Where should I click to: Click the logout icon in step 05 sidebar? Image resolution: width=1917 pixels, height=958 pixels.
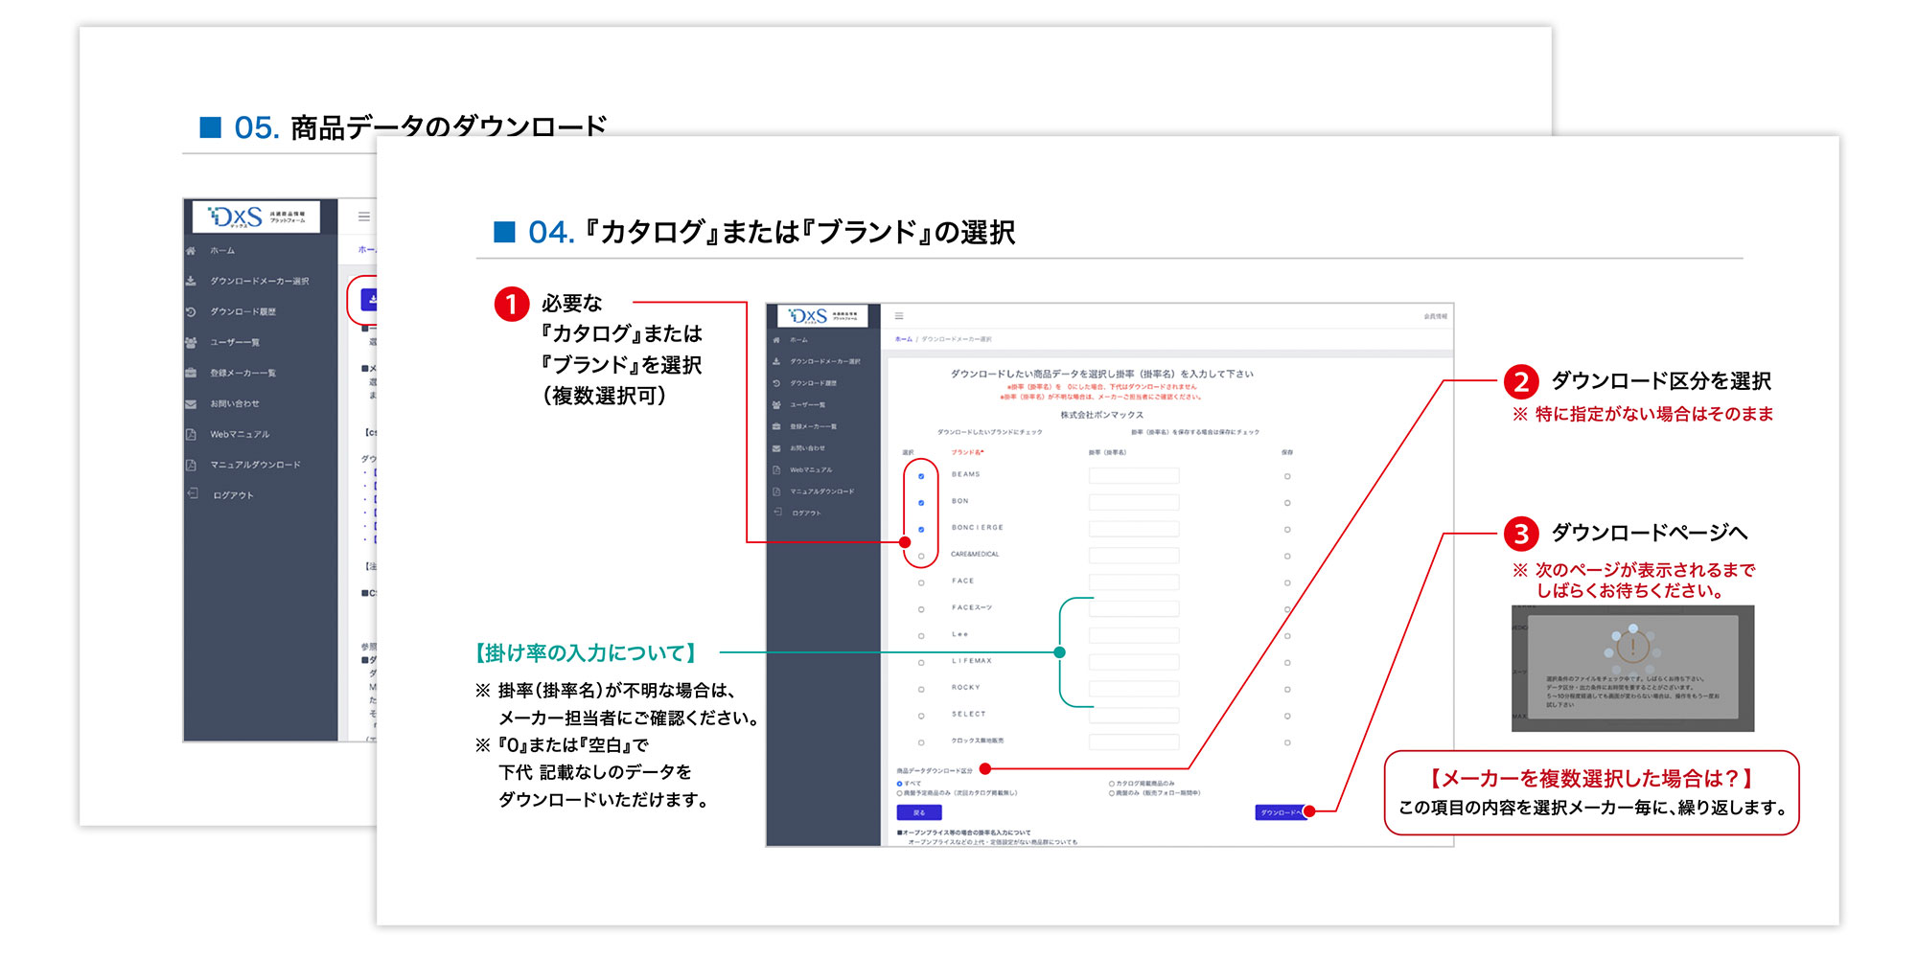pos(193,495)
